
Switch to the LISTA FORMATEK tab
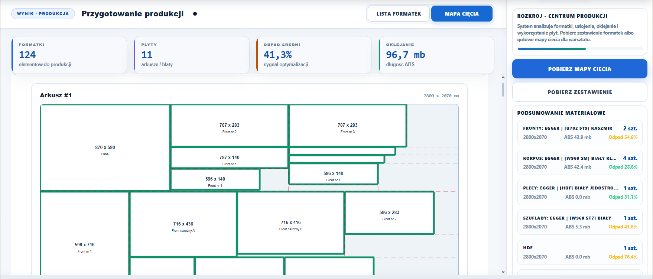(x=399, y=14)
